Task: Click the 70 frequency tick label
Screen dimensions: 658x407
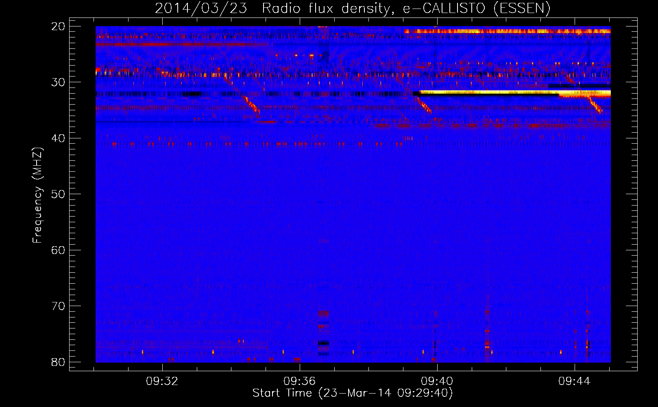Action: point(58,306)
